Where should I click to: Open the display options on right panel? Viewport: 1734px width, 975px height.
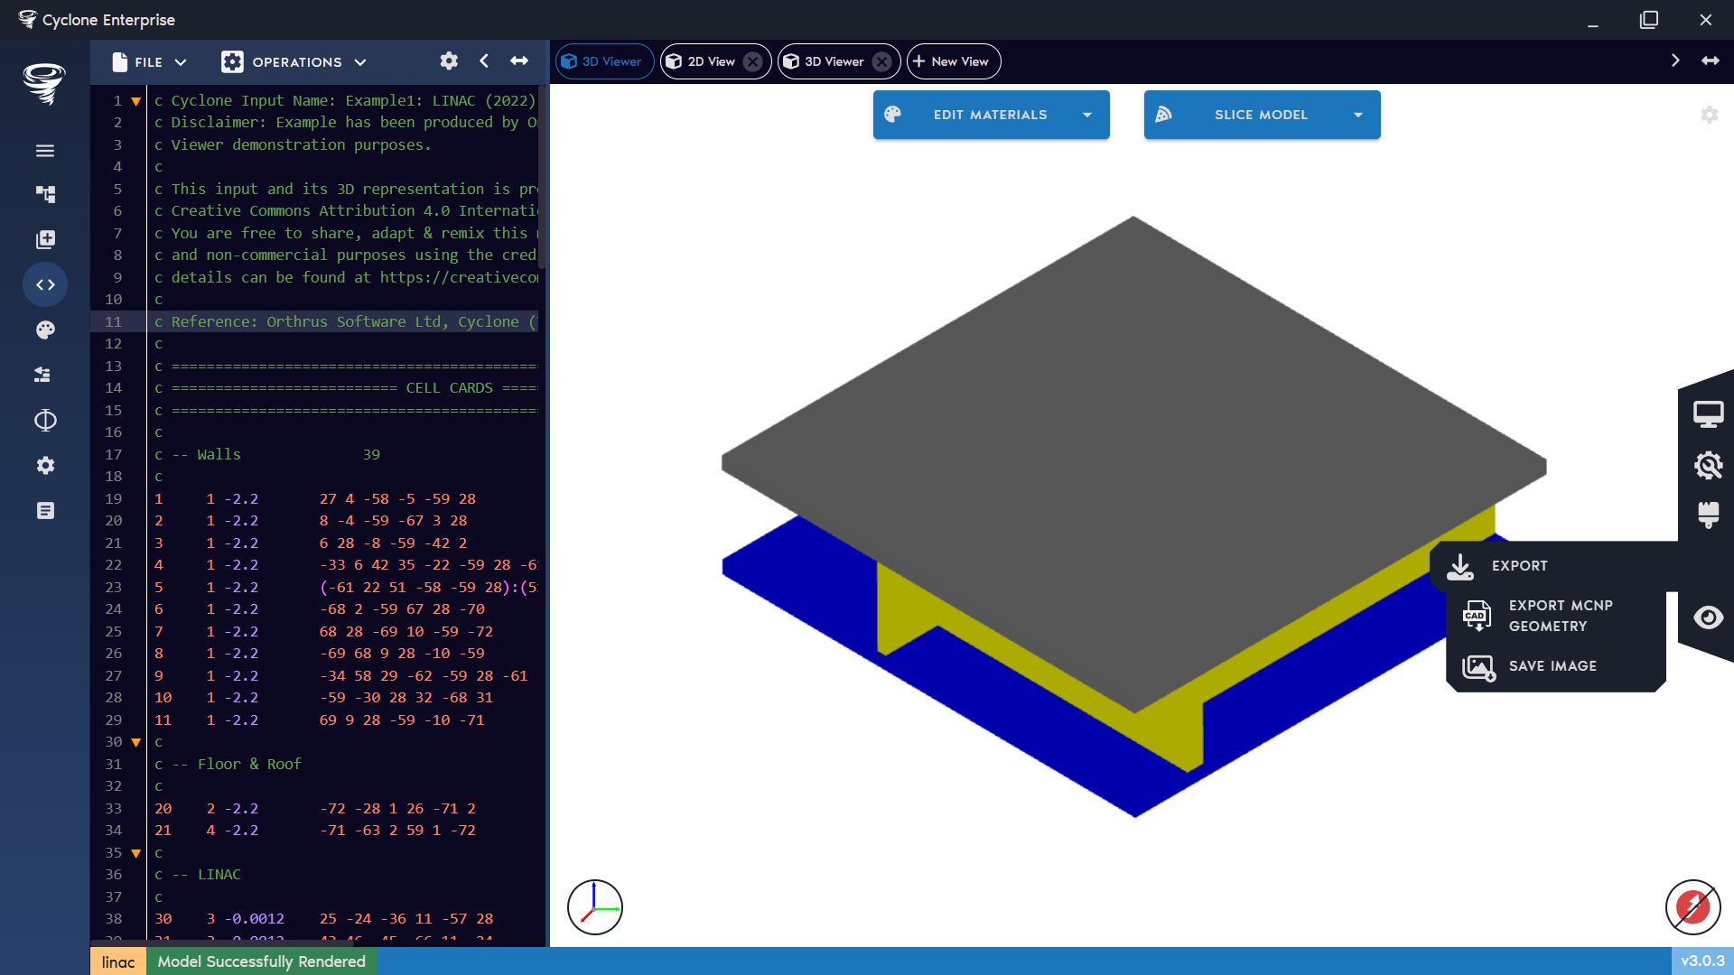tap(1709, 413)
